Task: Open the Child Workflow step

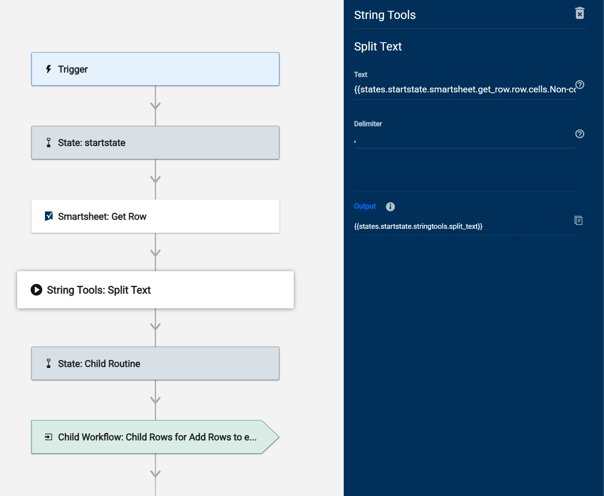Action: coord(155,437)
